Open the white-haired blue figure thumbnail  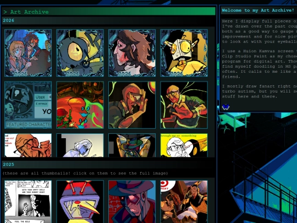(x=80, y=145)
